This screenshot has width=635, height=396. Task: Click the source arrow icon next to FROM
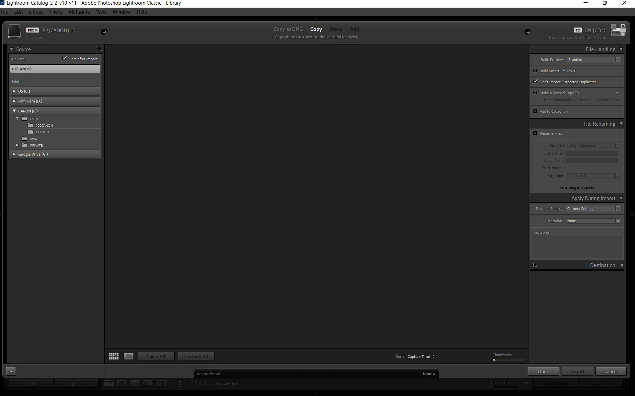[104, 32]
